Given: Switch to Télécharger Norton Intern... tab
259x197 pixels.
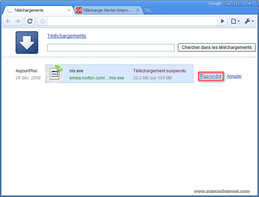Looking at the screenshot, I should pos(107,10).
